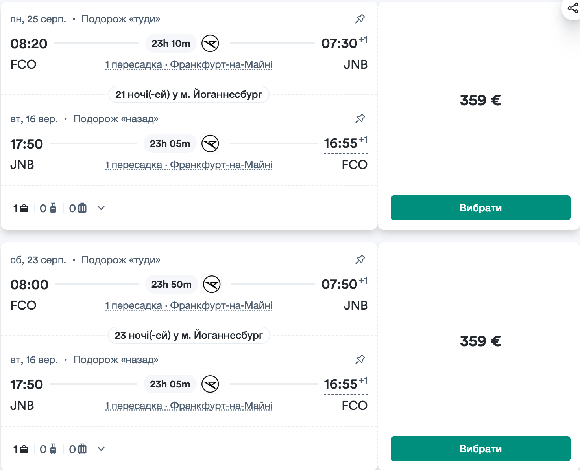Click cabin bag icon in first itinerary
This screenshot has width=580, height=470.
53,208
